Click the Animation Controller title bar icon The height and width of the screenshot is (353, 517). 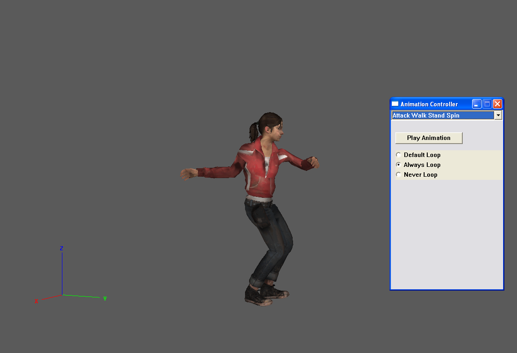pyautogui.click(x=395, y=104)
